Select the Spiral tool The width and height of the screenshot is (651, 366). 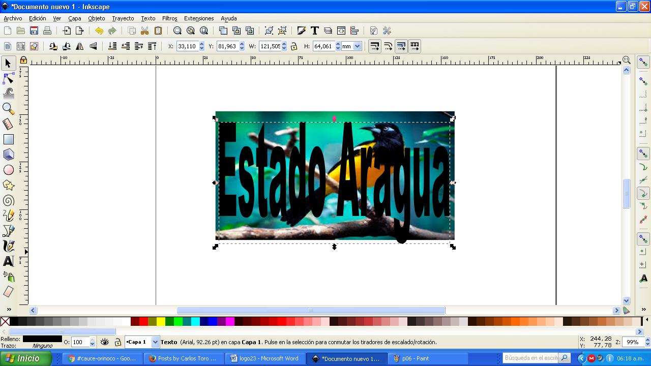(x=9, y=200)
